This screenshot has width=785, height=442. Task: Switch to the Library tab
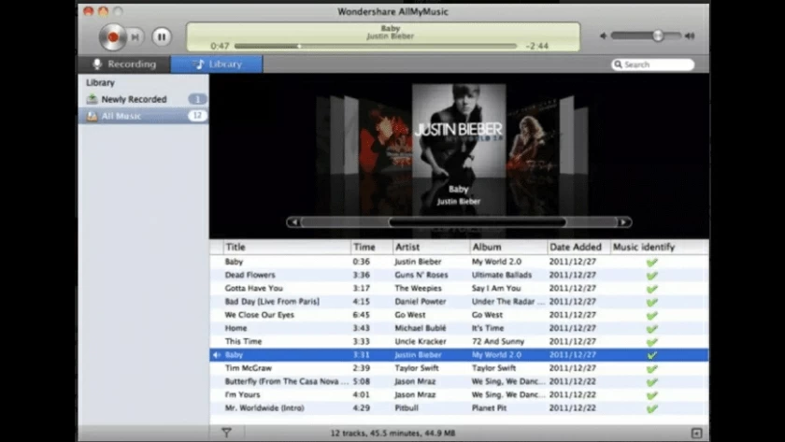(217, 64)
